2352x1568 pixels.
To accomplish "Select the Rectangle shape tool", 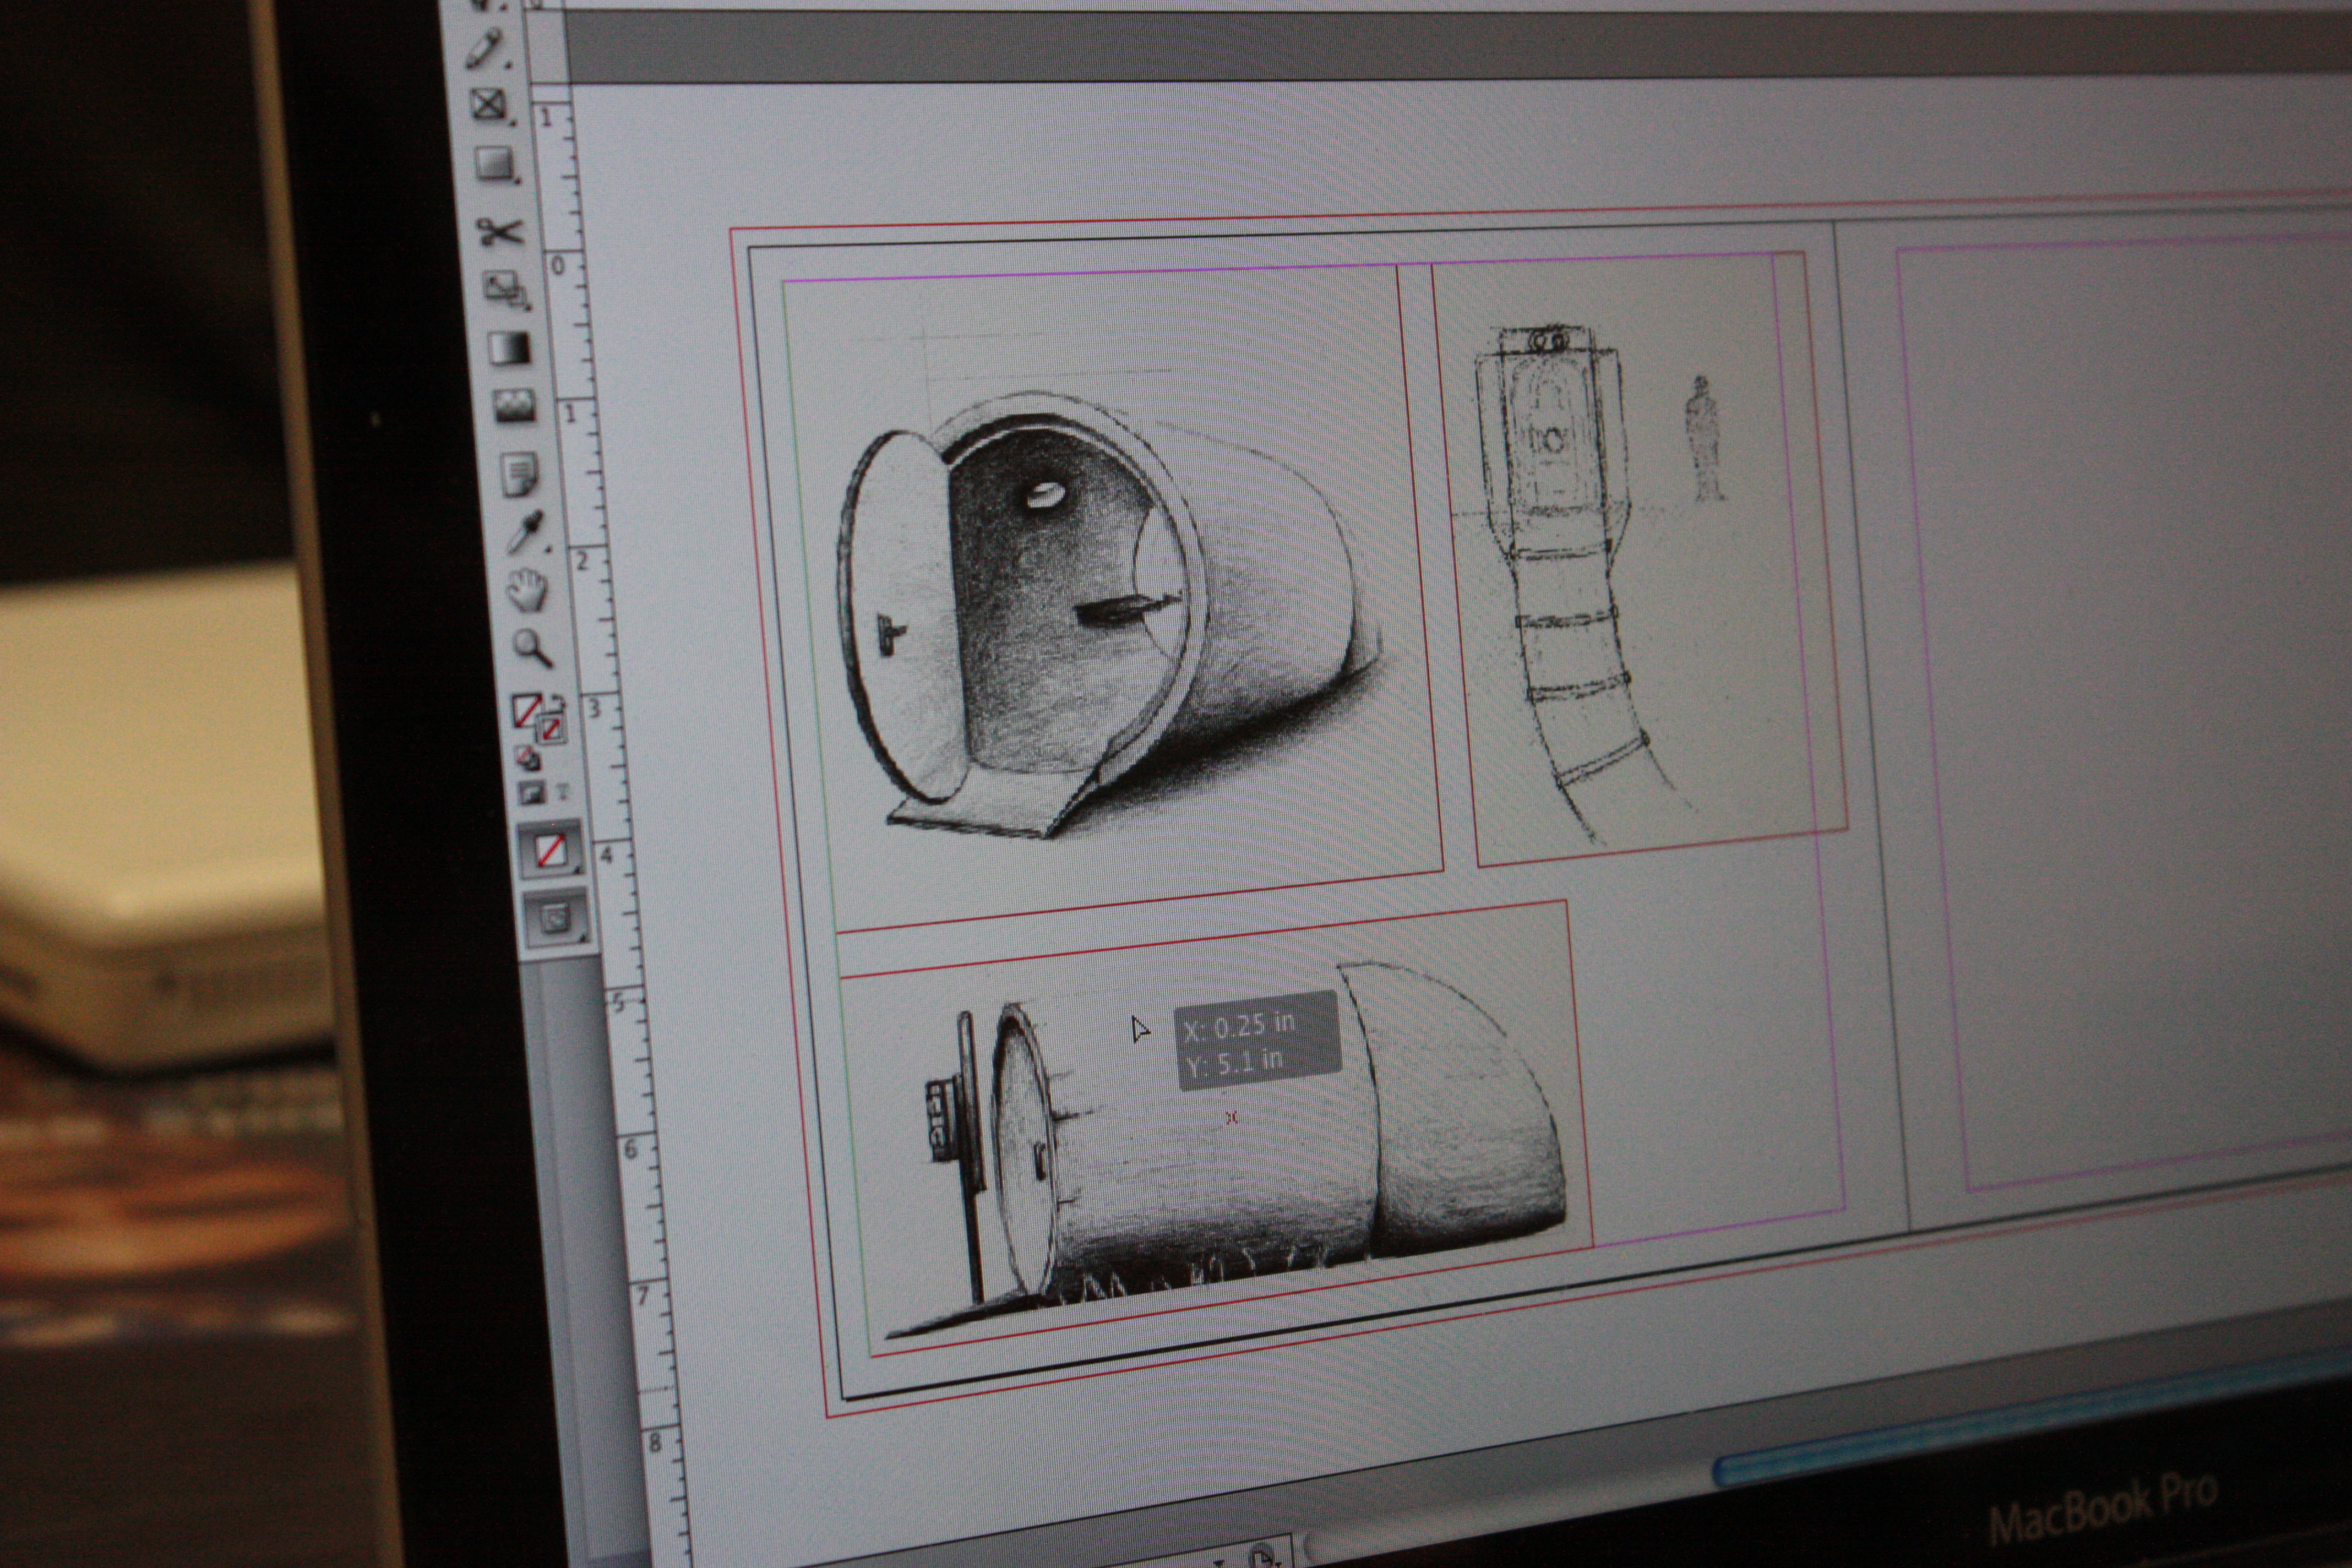I will (495, 164).
